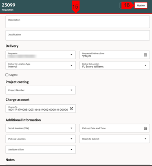The image size is (152, 166).
Task: Click into the Justification text field
Action: [77, 36]
